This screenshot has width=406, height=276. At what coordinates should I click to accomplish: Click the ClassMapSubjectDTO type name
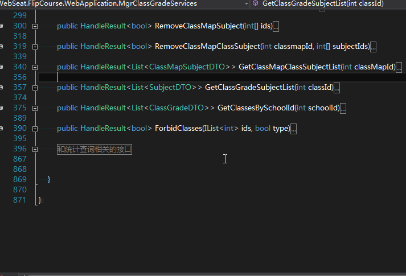click(x=187, y=67)
